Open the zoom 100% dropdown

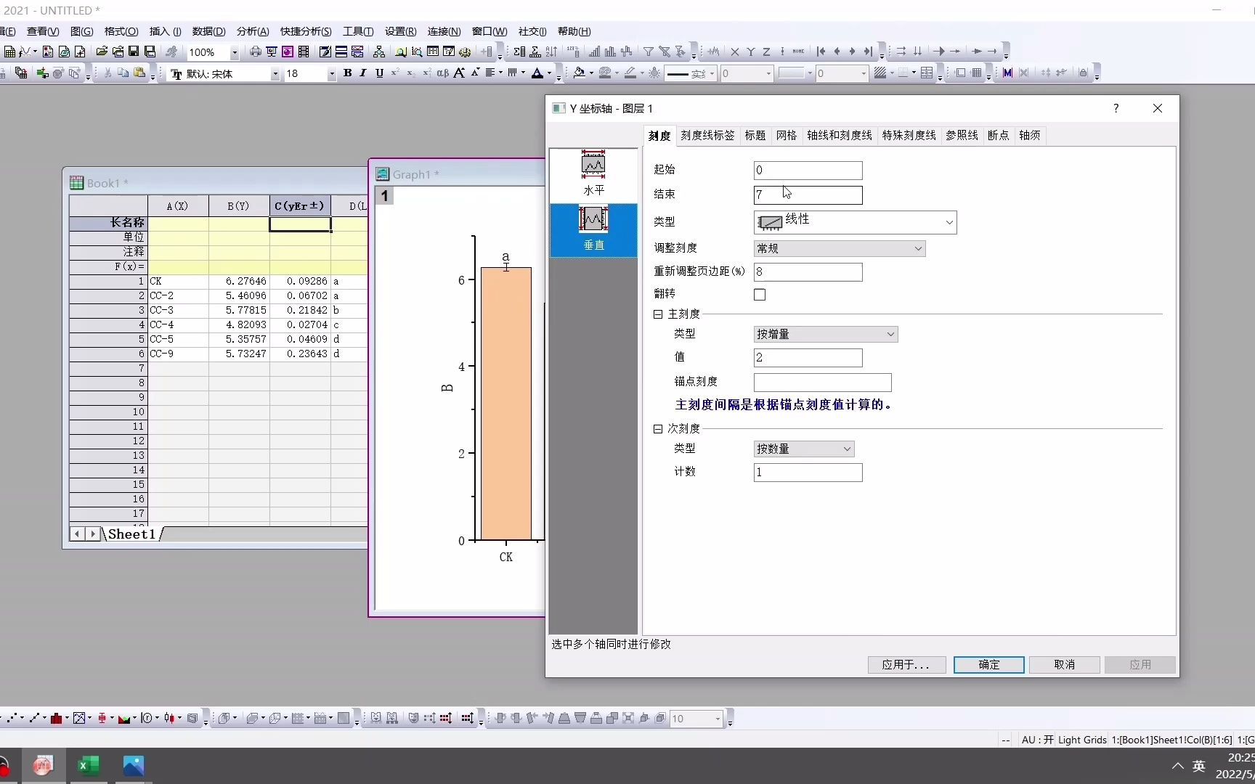coord(235,52)
